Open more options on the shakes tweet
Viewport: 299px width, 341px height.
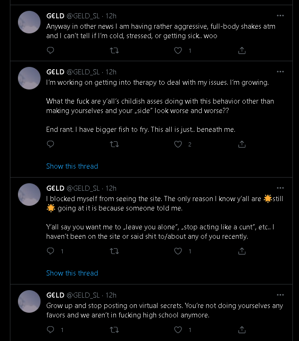point(280,16)
